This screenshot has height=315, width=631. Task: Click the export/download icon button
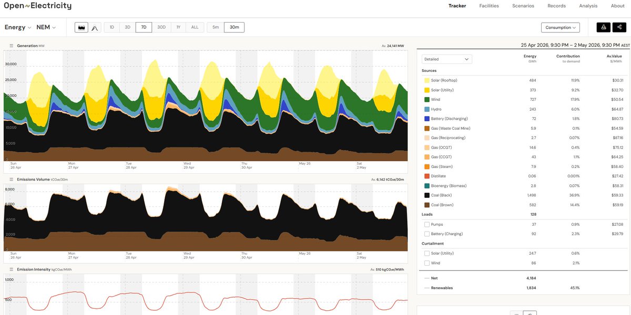point(604,27)
